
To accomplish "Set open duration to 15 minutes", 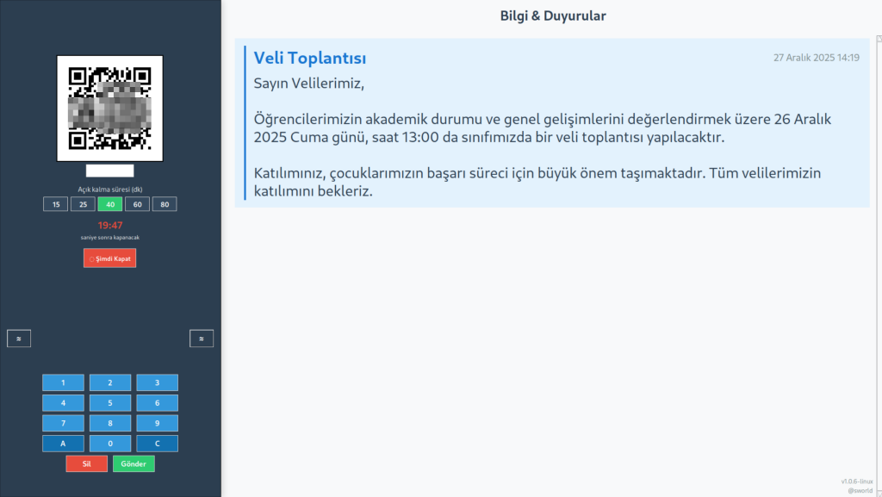I will (x=55, y=204).
